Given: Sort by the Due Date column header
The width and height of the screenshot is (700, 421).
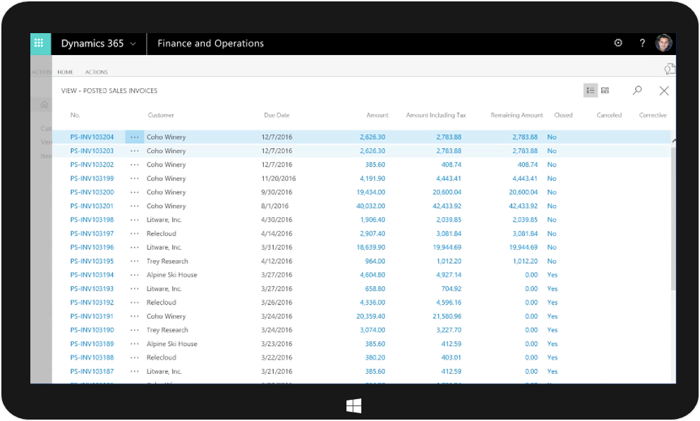Looking at the screenshot, I should (x=277, y=115).
